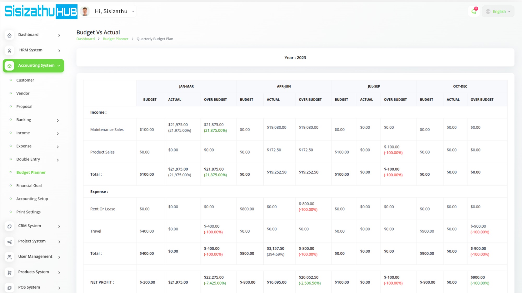The width and height of the screenshot is (522, 293).
Task: Click the Dashboard home icon
Action: [9, 35]
